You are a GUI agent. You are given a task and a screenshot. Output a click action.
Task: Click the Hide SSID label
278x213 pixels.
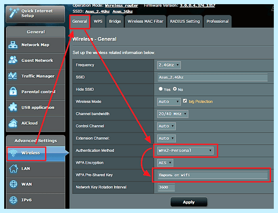(x=85, y=90)
